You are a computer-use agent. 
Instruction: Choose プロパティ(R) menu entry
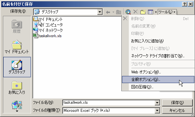coord(158,64)
